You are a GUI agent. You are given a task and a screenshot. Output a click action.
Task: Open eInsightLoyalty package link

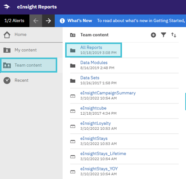(96, 123)
